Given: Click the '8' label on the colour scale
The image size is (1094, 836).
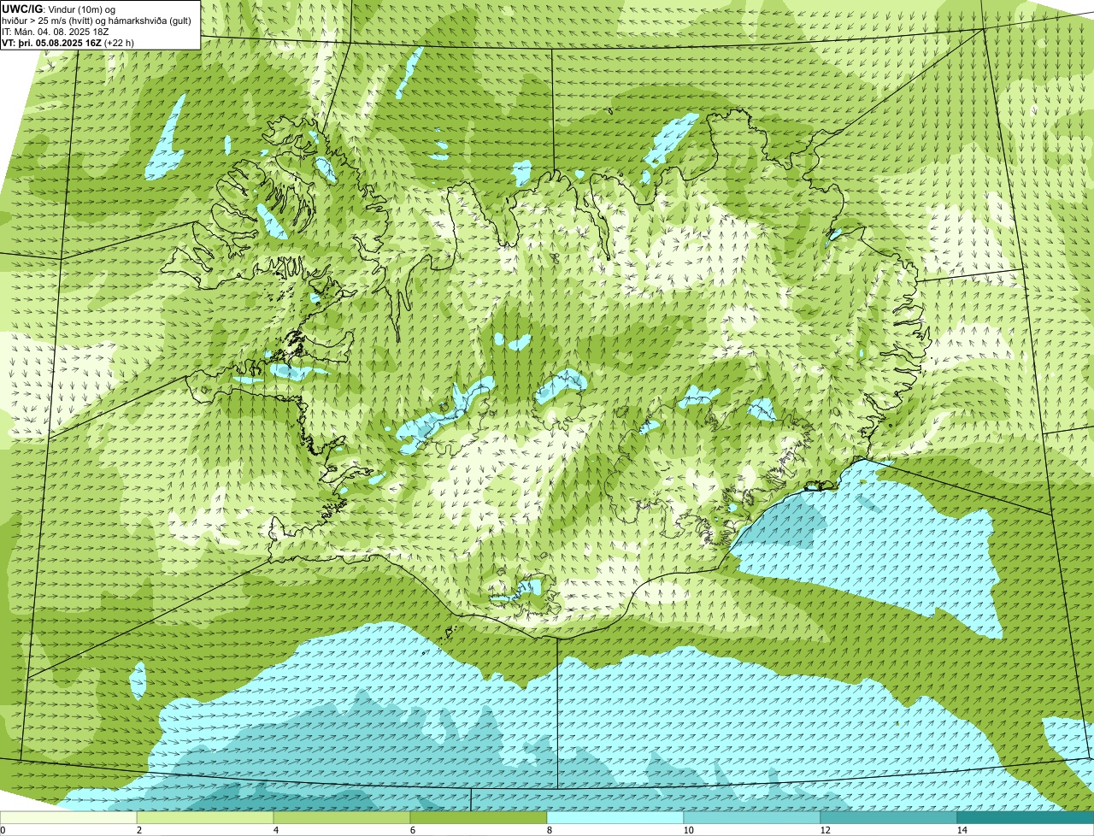Looking at the screenshot, I should (550, 830).
